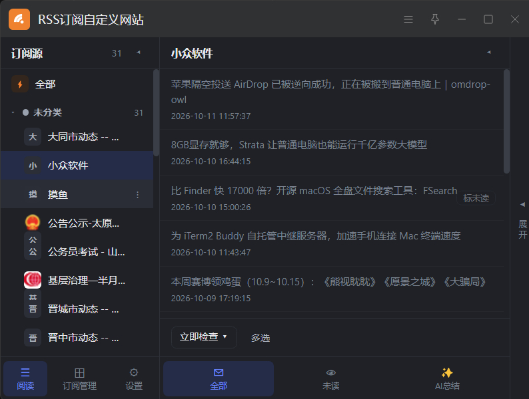Select the 全部 lightning icon in the sidebar
Viewport: 529px width, 399px height.
pos(20,84)
